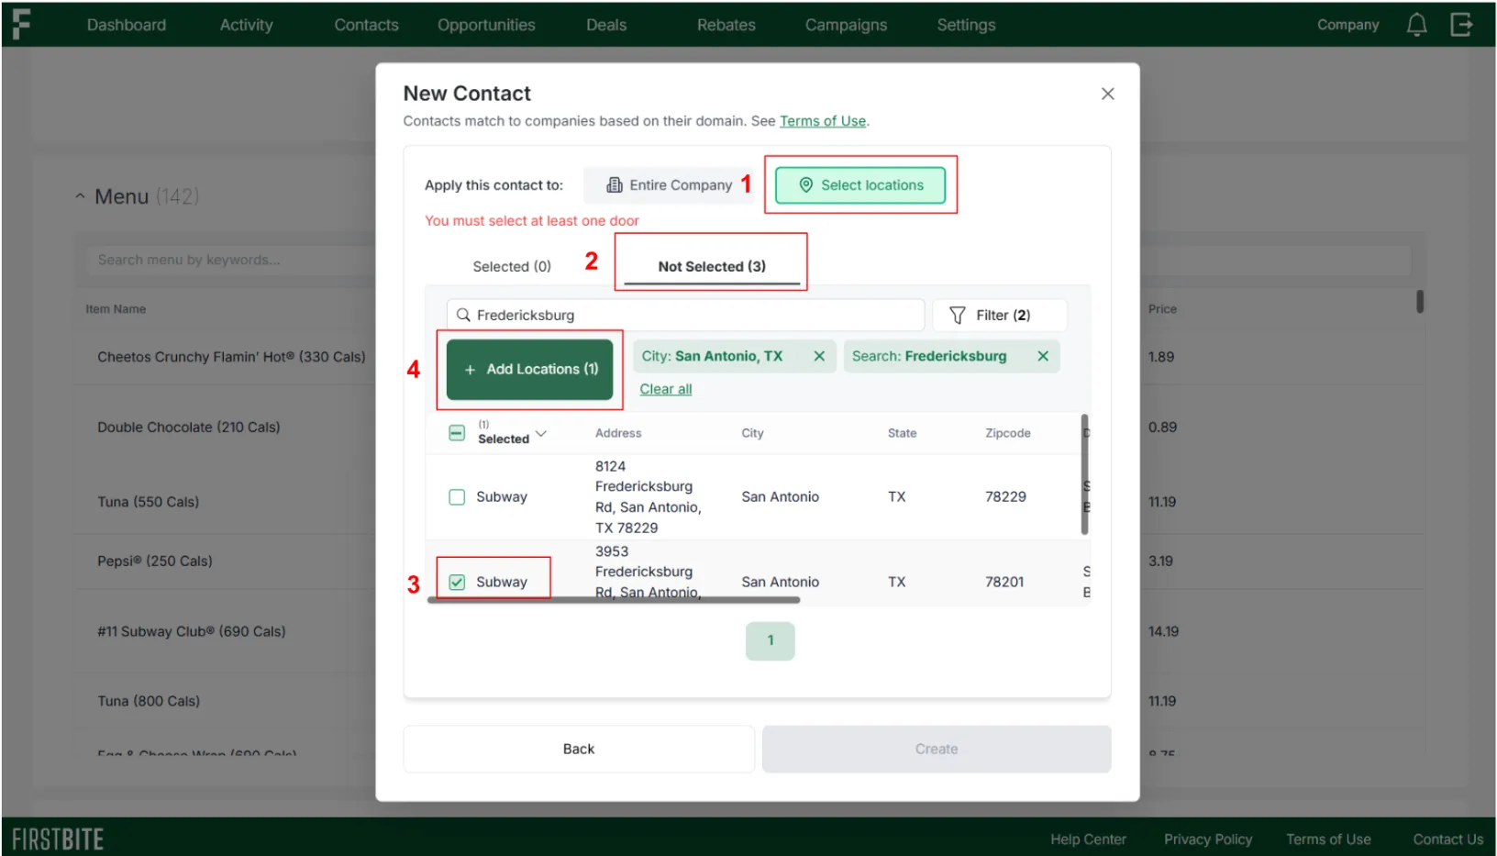Choose Entire Company option

tap(670, 184)
